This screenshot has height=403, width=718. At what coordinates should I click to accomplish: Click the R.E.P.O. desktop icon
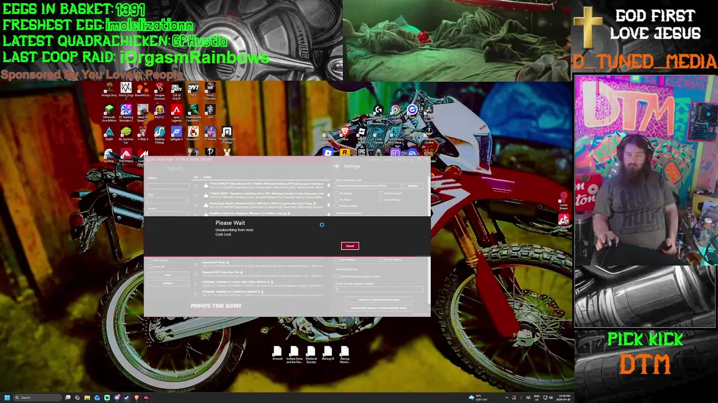(x=160, y=111)
